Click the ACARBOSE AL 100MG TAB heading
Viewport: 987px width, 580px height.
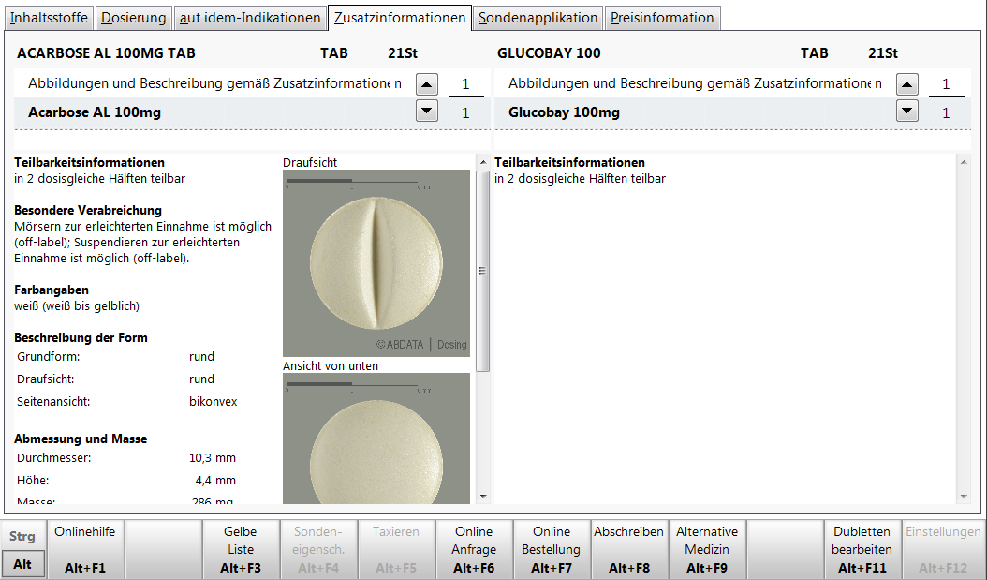[x=106, y=53]
